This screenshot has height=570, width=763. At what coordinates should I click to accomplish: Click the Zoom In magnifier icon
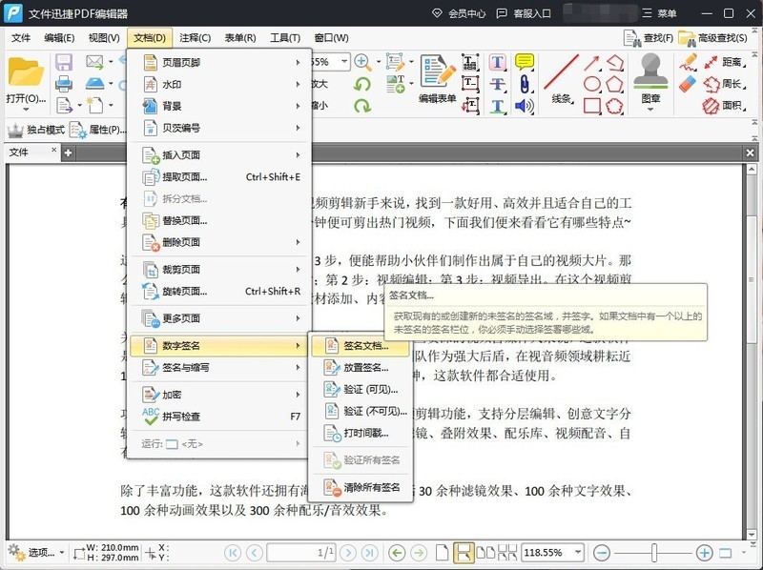pos(362,60)
